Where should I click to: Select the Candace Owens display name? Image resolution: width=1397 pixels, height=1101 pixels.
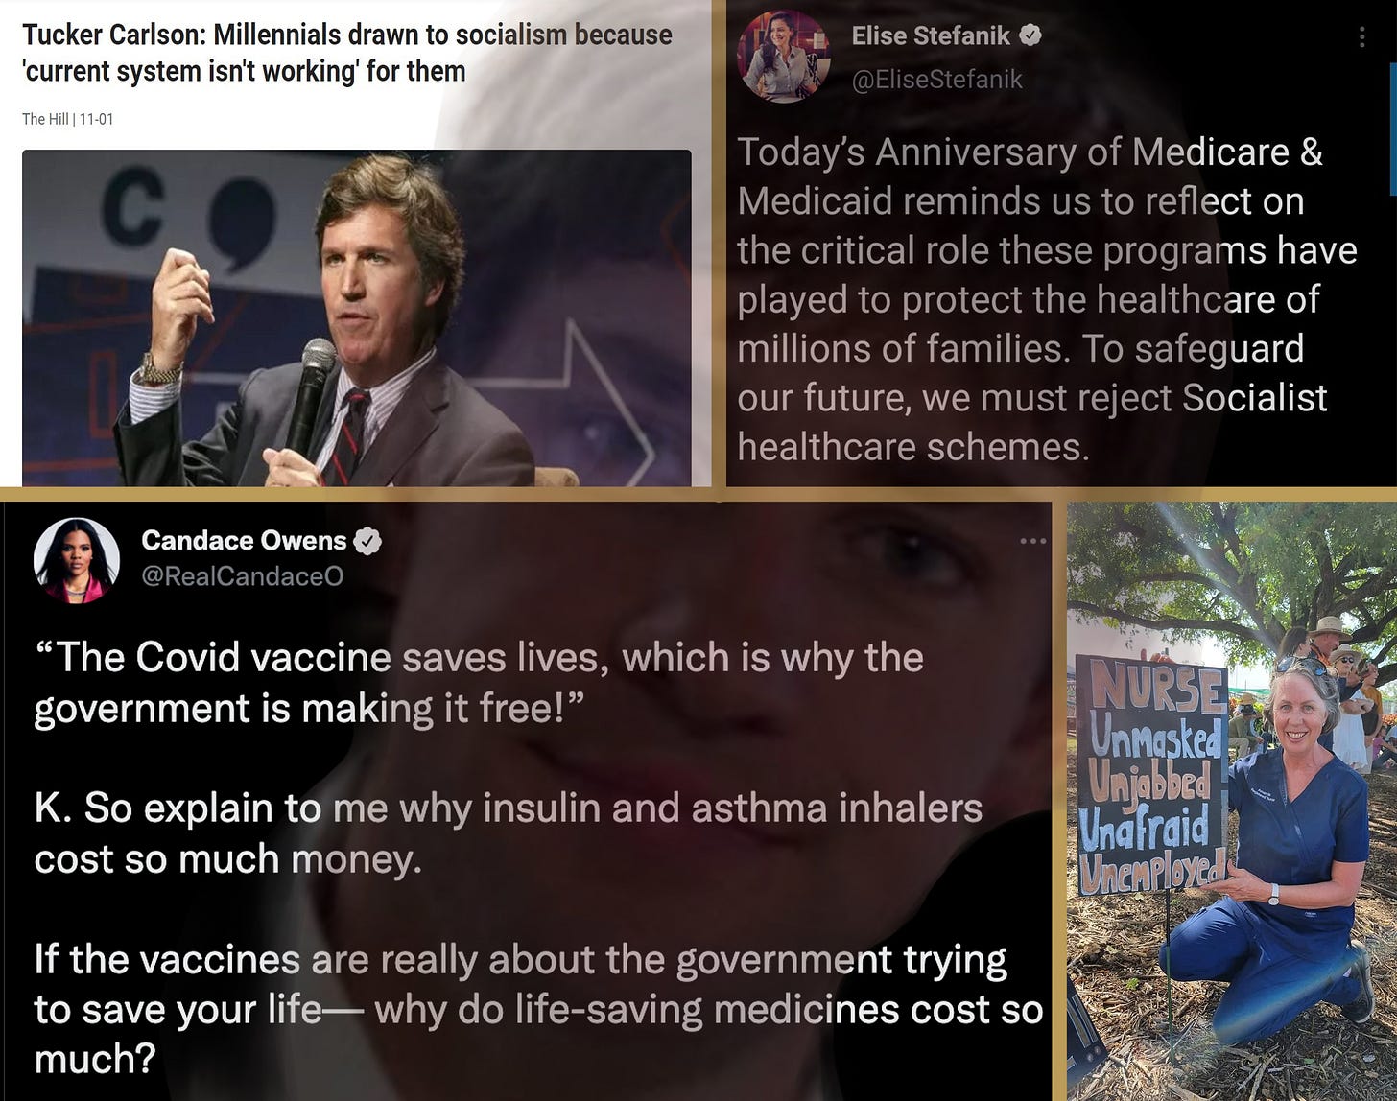click(244, 541)
